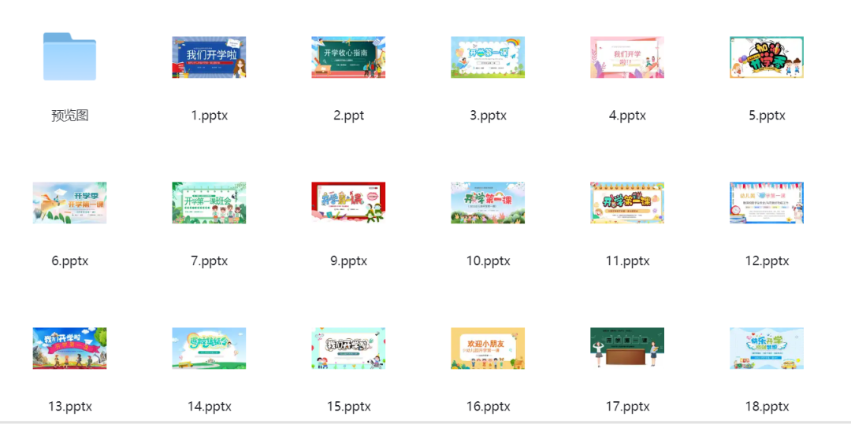
Task: Select the 6.pptx file thumbnail
Action: [69, 203]
